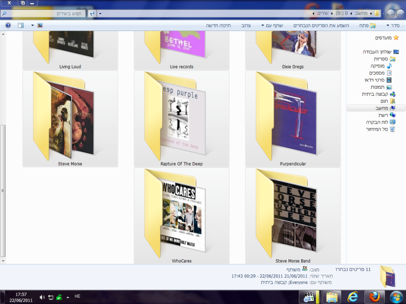Click השמע את הפריטים הנבחרים play button

coord(321,25)
